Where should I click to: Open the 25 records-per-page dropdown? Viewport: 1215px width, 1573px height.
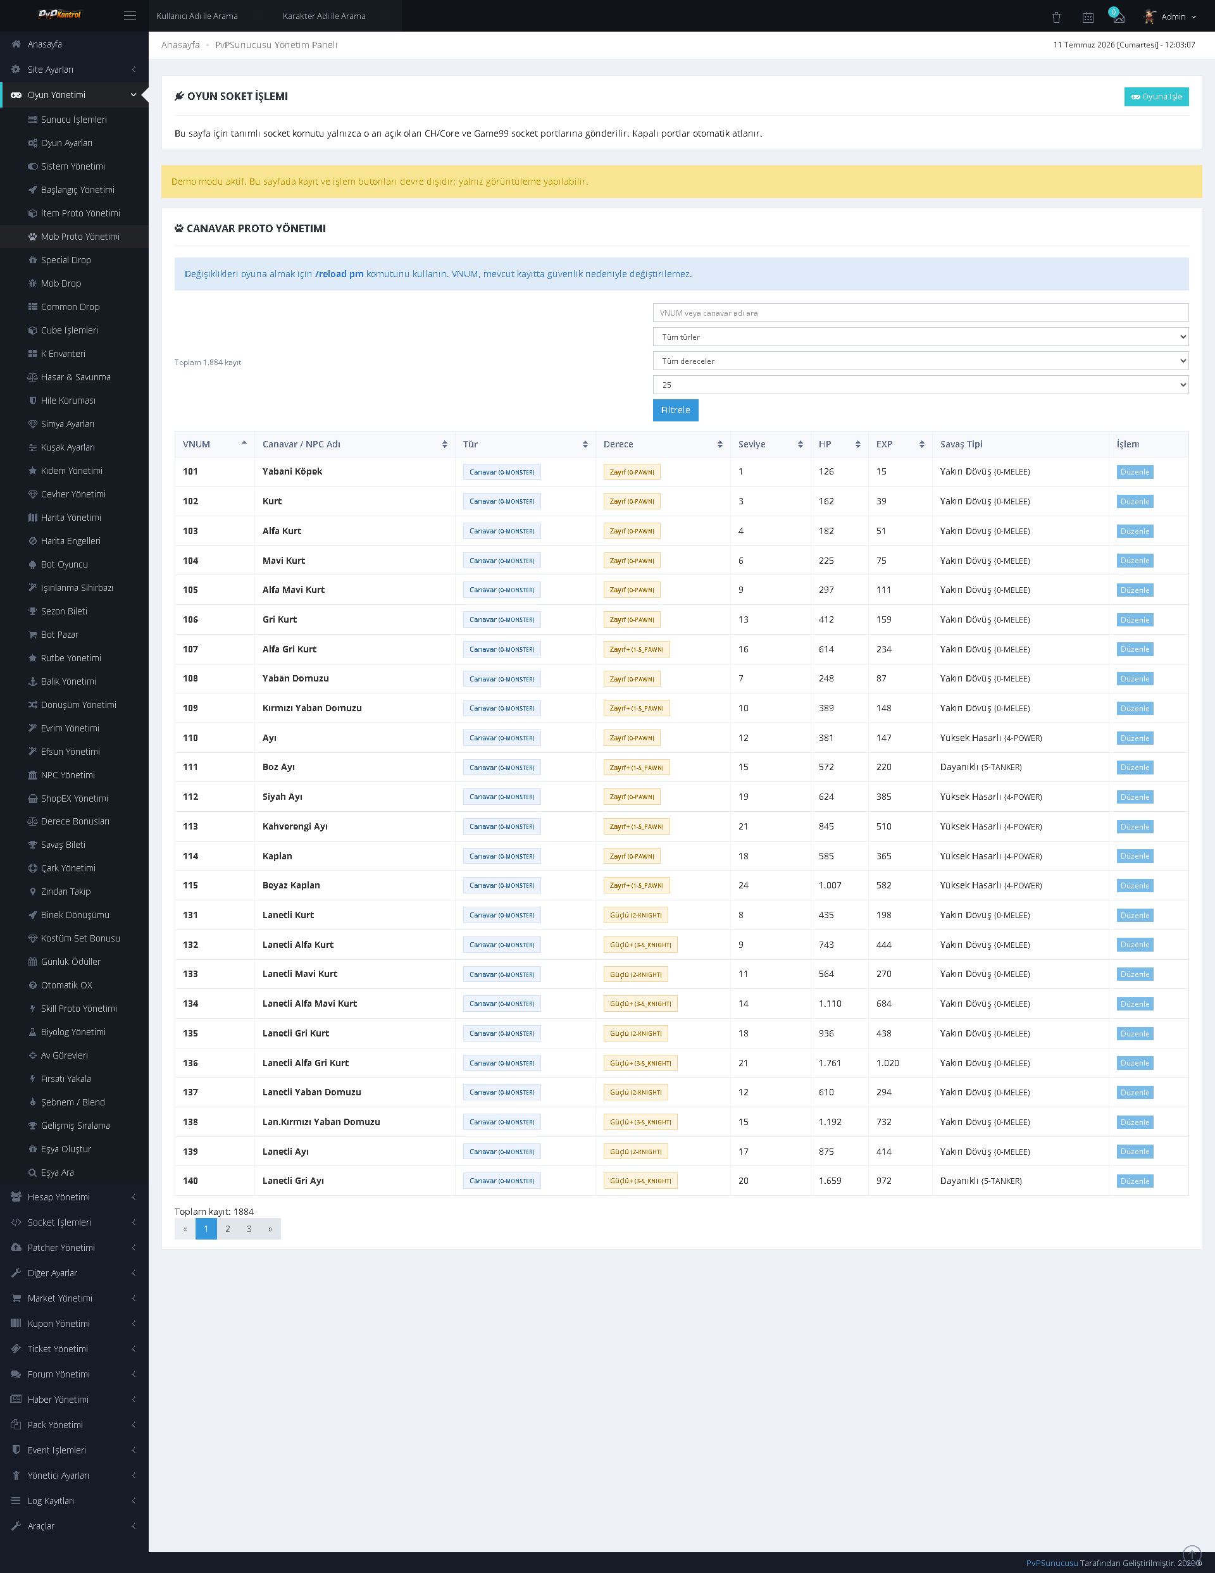[x=921, y=385]
